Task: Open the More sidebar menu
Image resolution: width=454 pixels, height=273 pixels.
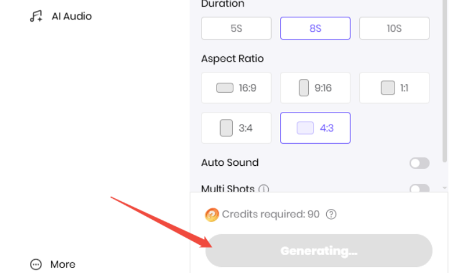Action: 62,264
